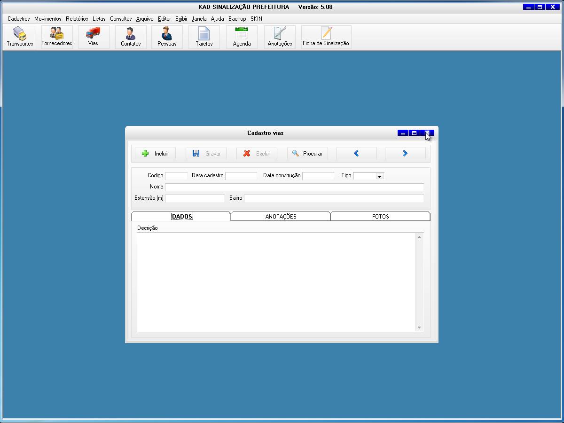
Task: Open the Pessoas toolbar icon
Action: (167, 37)
